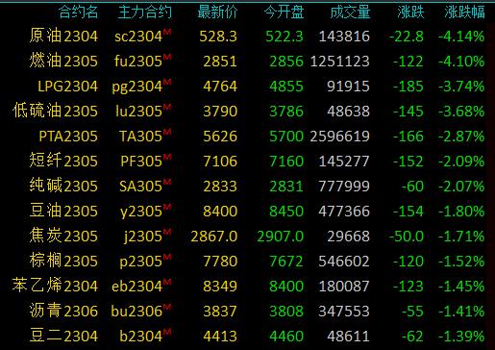The height and width of the screenshot is (350, 495).
Task: Click the M marker beside pg2304
Action: pos(167,82)
